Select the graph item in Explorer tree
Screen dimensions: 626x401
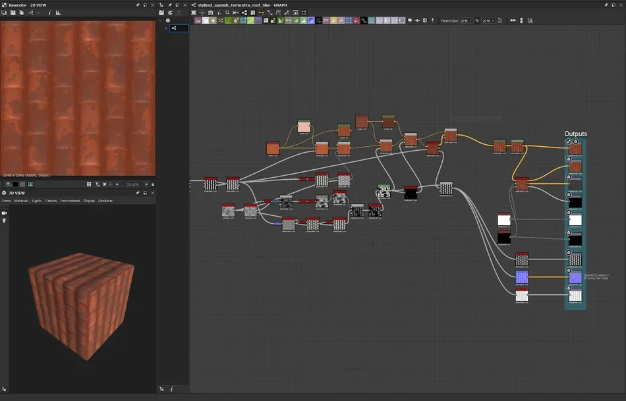179,28
